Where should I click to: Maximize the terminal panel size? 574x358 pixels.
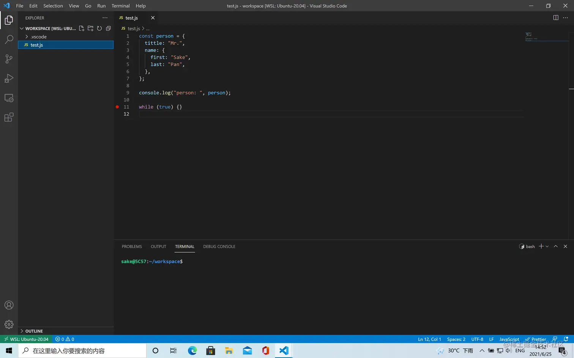point(556,246)
